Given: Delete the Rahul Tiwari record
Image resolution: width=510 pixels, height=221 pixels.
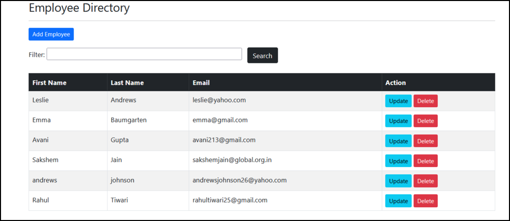Looking at the screenshot, I should (x=426, y=201).
